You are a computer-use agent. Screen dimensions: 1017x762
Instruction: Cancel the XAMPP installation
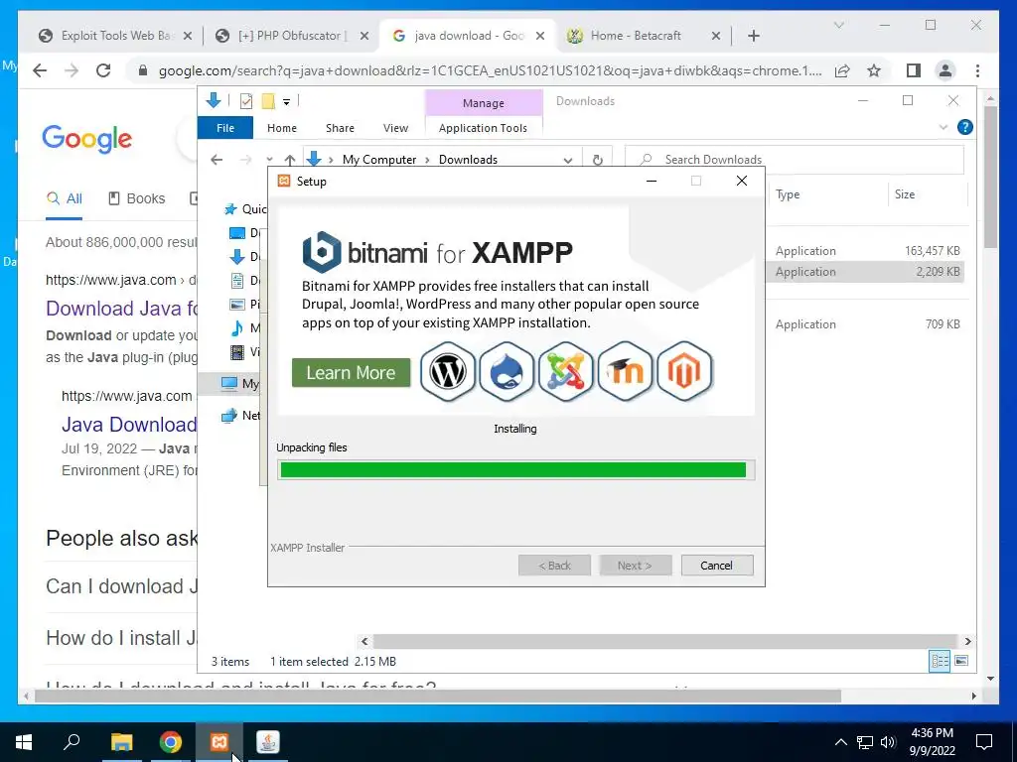click(717, 565)
